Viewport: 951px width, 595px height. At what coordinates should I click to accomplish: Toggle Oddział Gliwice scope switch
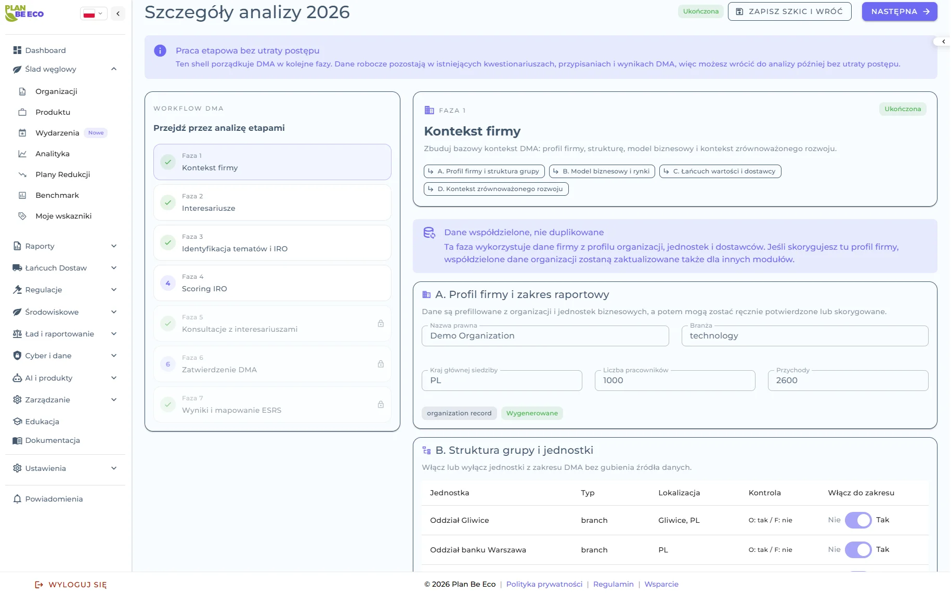(858, 520)
